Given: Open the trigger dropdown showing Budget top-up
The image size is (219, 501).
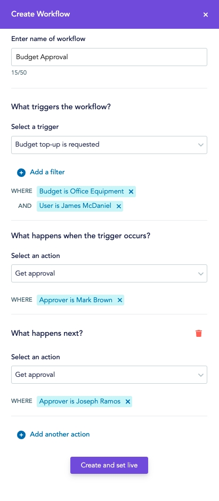Looking at the screenshot, I should click(x=109, y=145).
